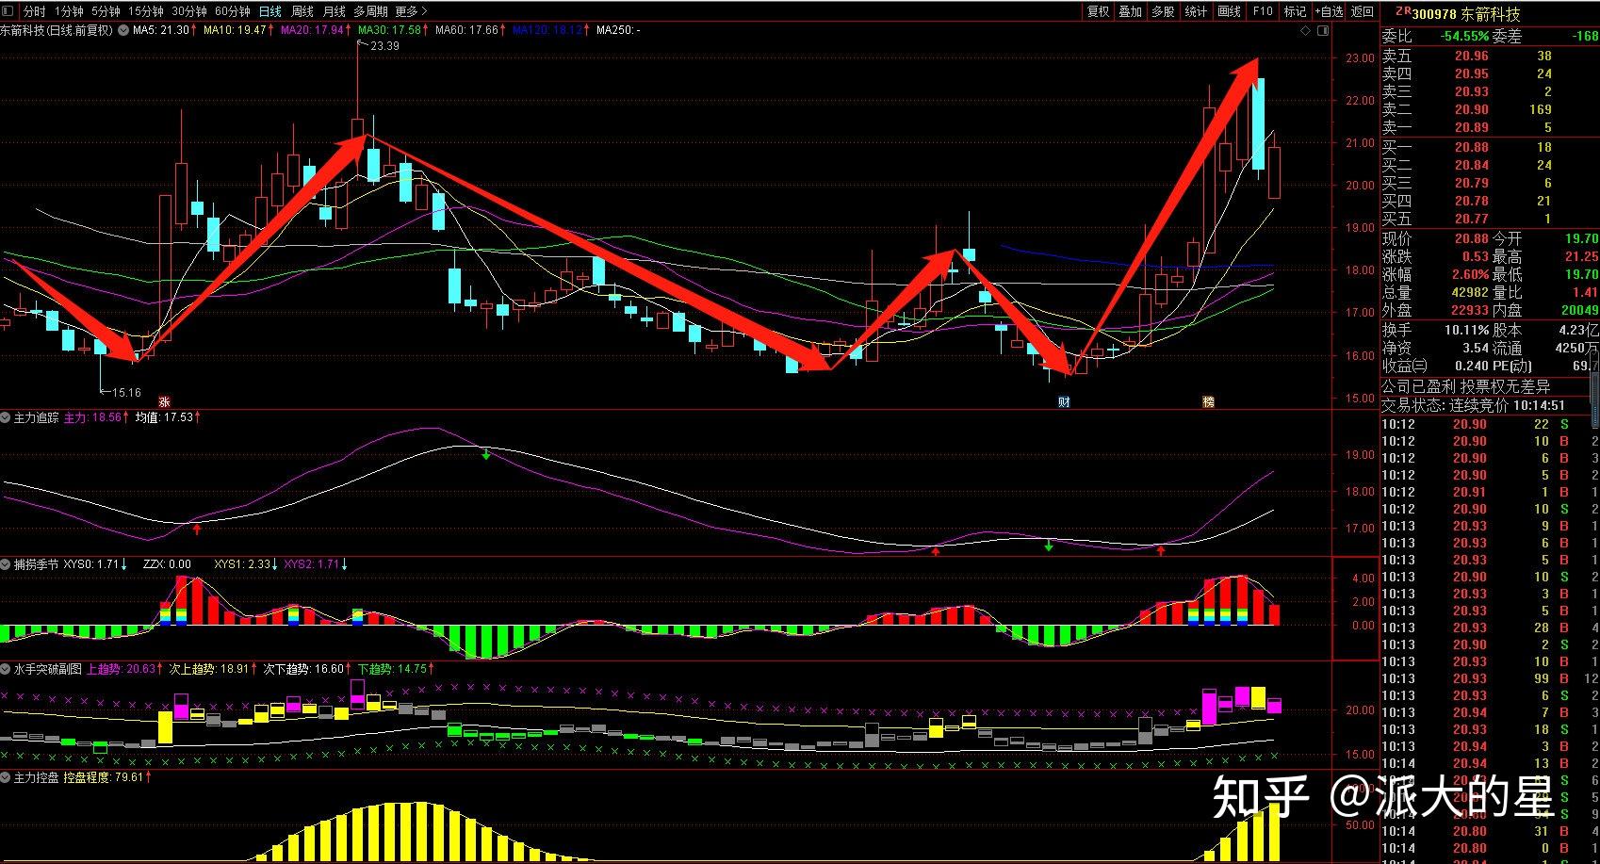This screenshot has width=1600, height=864.
Task: Click the ZR badge beside stock code
Action: tap(1402, 12)
